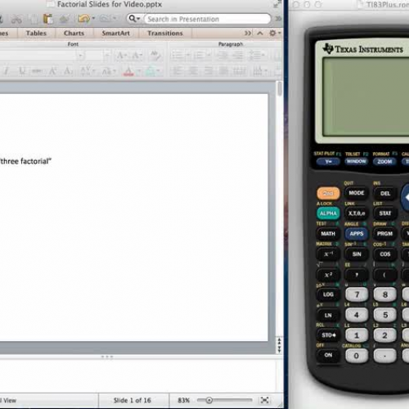The height and width of the screenshot is (409, 409).
Task: Click the justify text icon
Action: (224, 71)
